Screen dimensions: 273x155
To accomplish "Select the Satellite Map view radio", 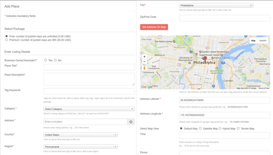I will 200,128.
